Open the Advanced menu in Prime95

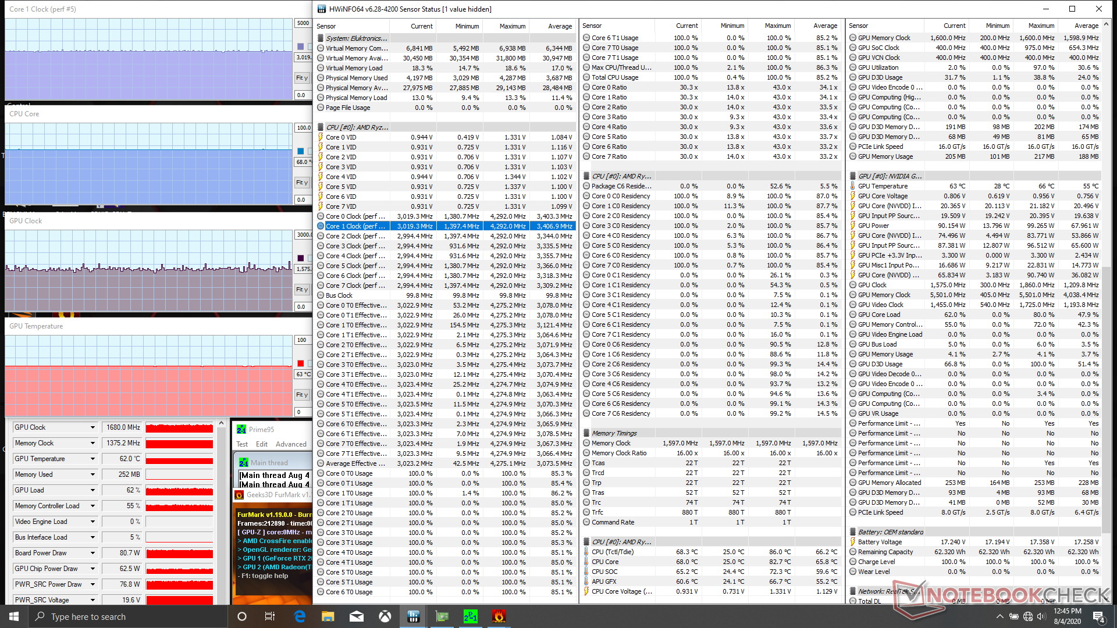point(291,444)
